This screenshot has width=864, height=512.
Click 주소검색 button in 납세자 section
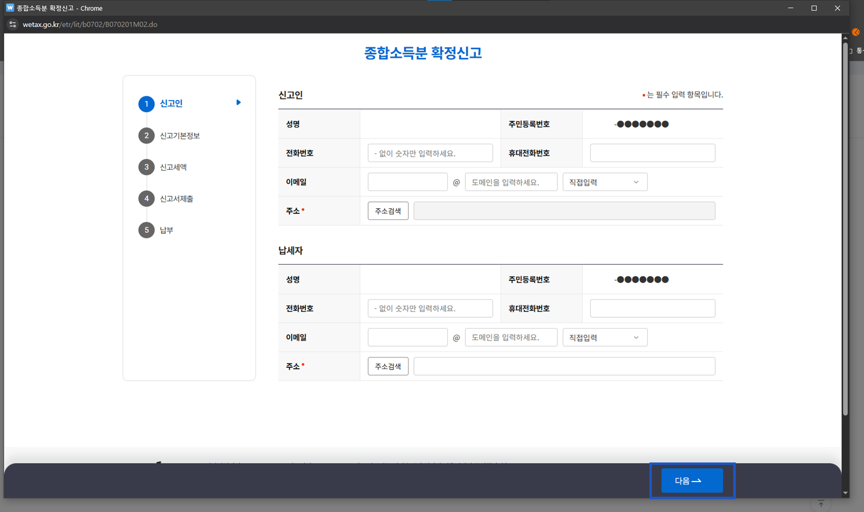388,366
